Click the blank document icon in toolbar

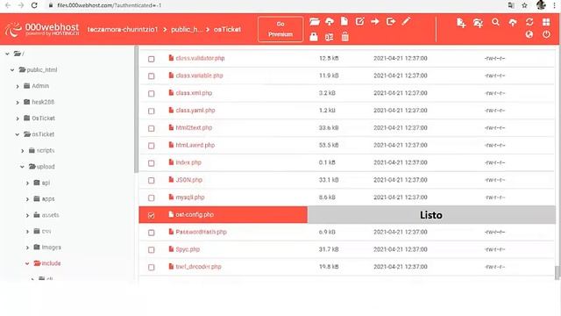pyautogui.click(x=344, y=21)
